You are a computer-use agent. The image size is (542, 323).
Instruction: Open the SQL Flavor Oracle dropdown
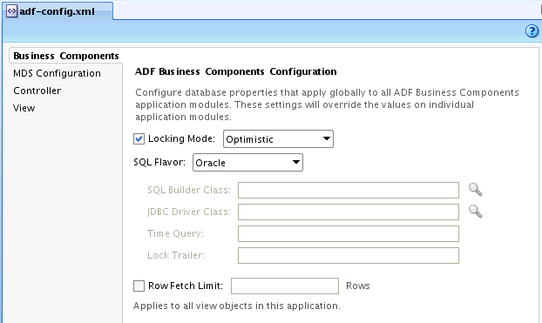point(247,162)
